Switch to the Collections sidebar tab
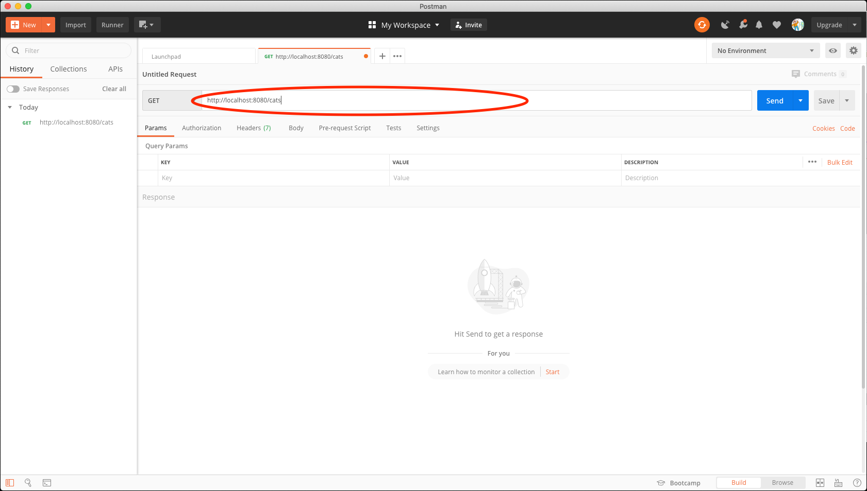Screen dimensions: 867x491 coord(69,69)
